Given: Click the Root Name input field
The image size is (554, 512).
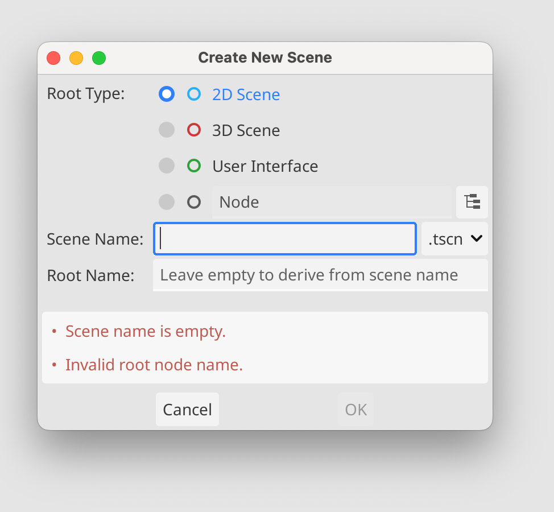Looking at the screenshot, I should 320,275.
